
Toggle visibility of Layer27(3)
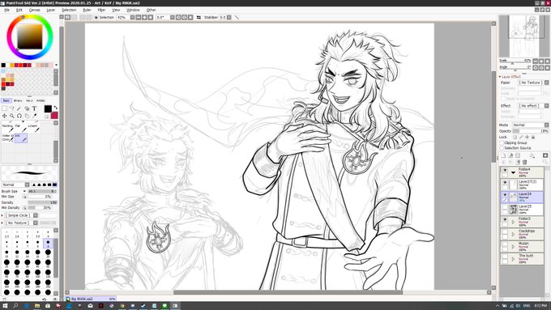click(505, 183)
